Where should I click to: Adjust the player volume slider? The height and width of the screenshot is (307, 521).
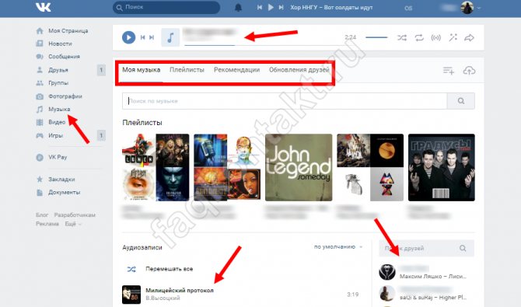[376, 37]
